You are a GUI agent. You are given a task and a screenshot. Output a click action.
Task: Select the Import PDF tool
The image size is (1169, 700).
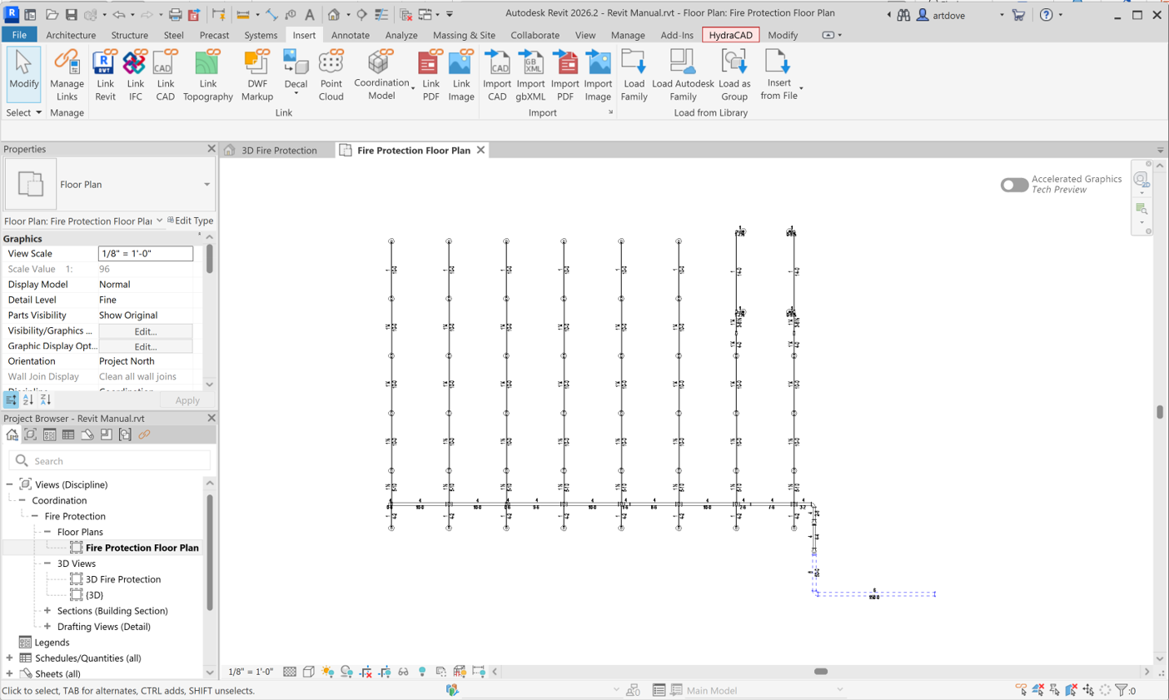[x=565, y=75]
